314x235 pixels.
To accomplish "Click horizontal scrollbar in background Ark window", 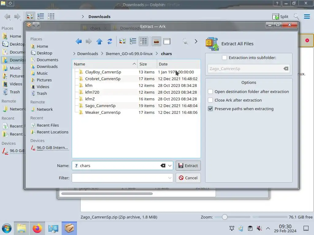I will (x=107, y=194).
